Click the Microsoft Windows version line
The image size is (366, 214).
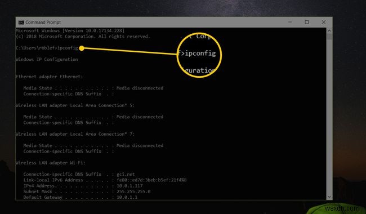70,30
